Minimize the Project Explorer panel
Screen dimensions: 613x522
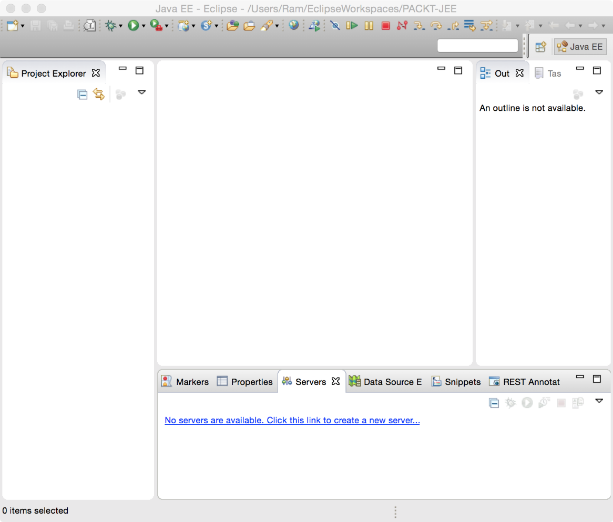pyautogui.click(x=122, y=68)
